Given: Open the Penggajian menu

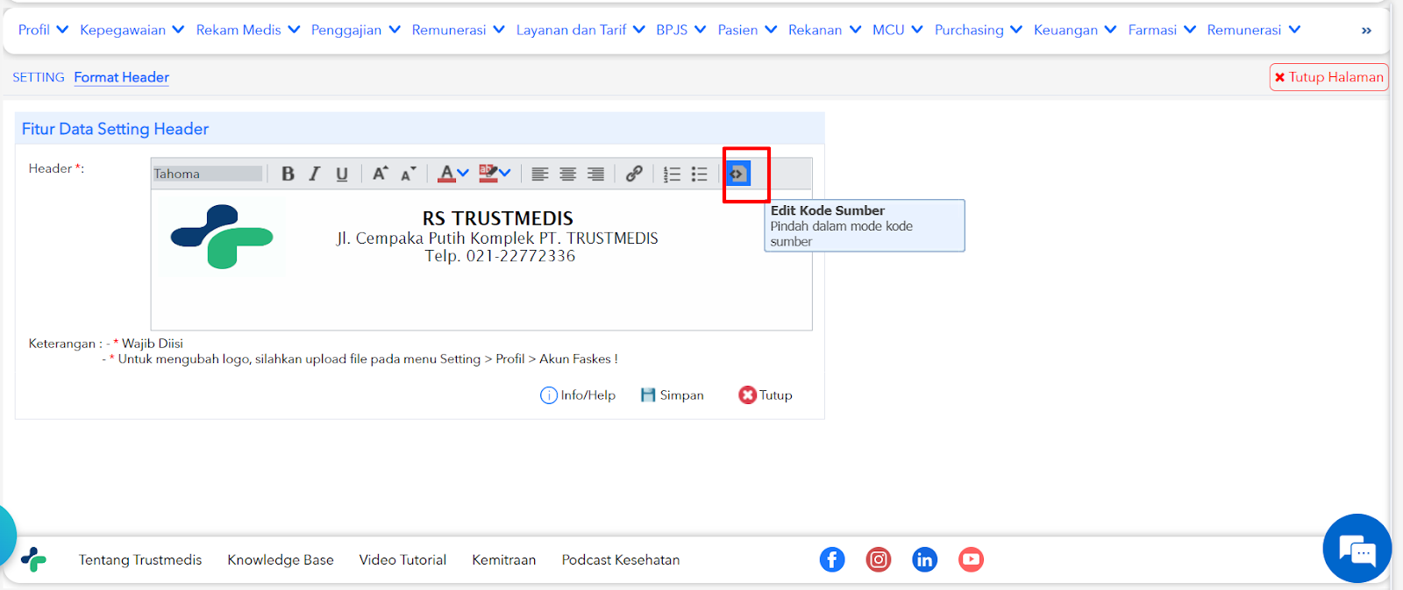Looking at the screenshot, I should [x=356, y=30].
